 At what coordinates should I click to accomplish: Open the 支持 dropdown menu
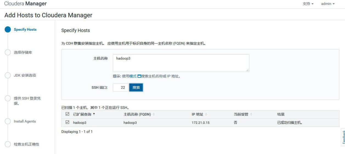coord(308,4)
